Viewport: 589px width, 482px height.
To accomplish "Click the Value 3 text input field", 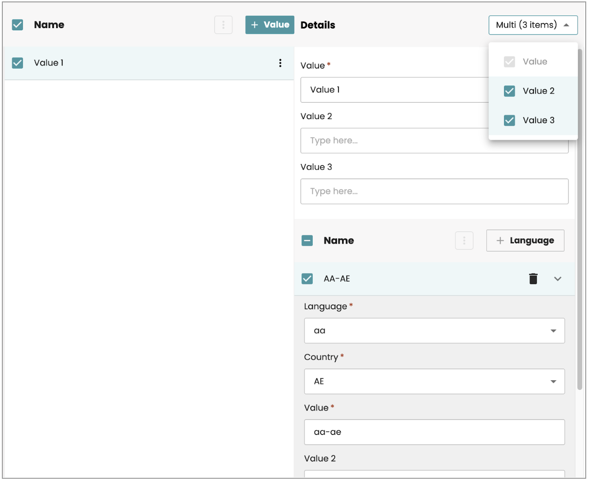I will [434, 191].
